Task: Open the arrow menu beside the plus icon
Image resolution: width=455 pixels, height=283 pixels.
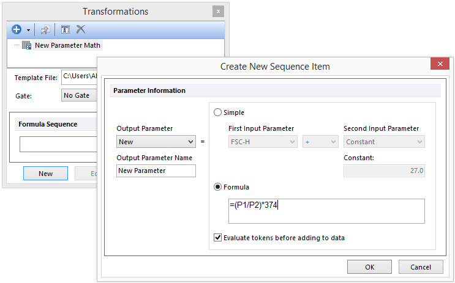Action: pos(28,30)
